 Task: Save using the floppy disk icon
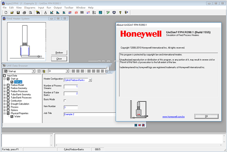pyautogui.click(x=18, y=13)
